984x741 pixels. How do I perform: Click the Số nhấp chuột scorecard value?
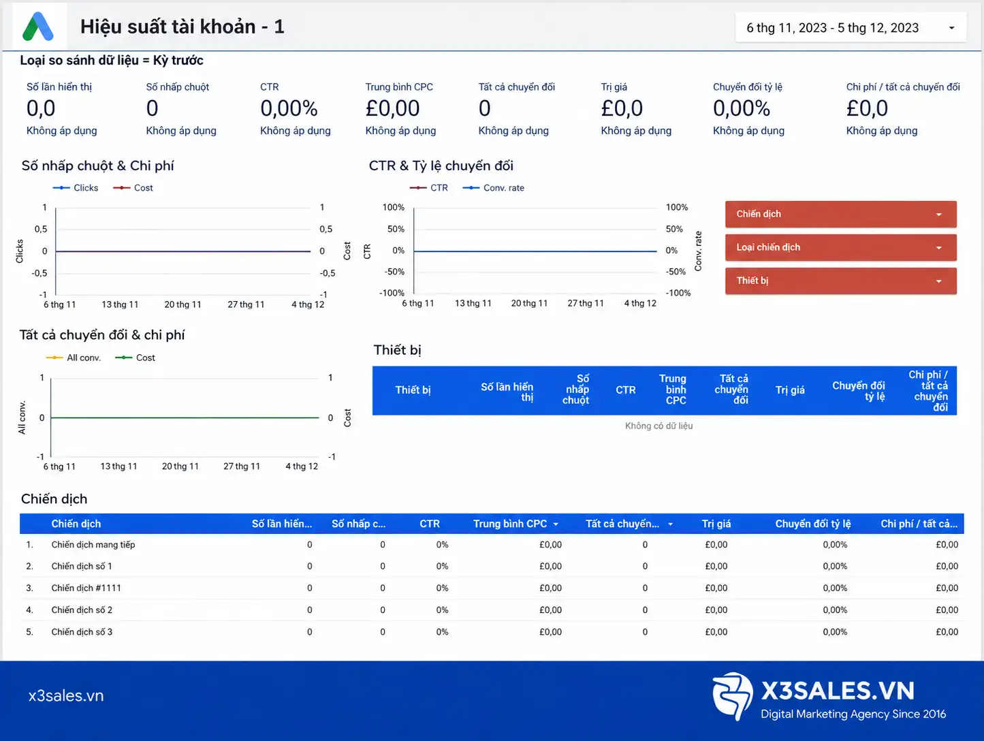(x=153, y=108)
